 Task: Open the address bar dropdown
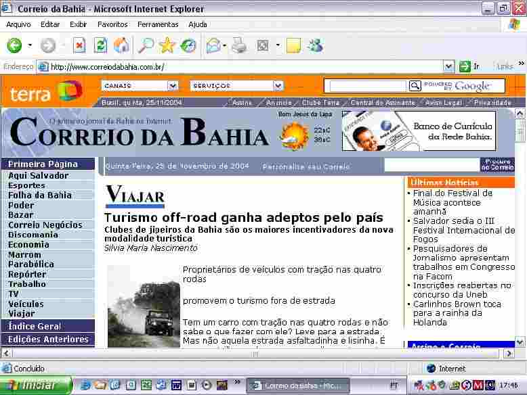point(448,66)
